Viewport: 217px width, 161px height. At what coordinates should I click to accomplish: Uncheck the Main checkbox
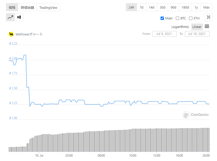(162, 18)
